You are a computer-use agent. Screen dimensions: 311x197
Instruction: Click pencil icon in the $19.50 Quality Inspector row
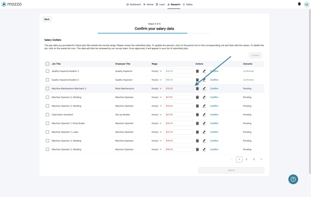click(x=204, y=80)
